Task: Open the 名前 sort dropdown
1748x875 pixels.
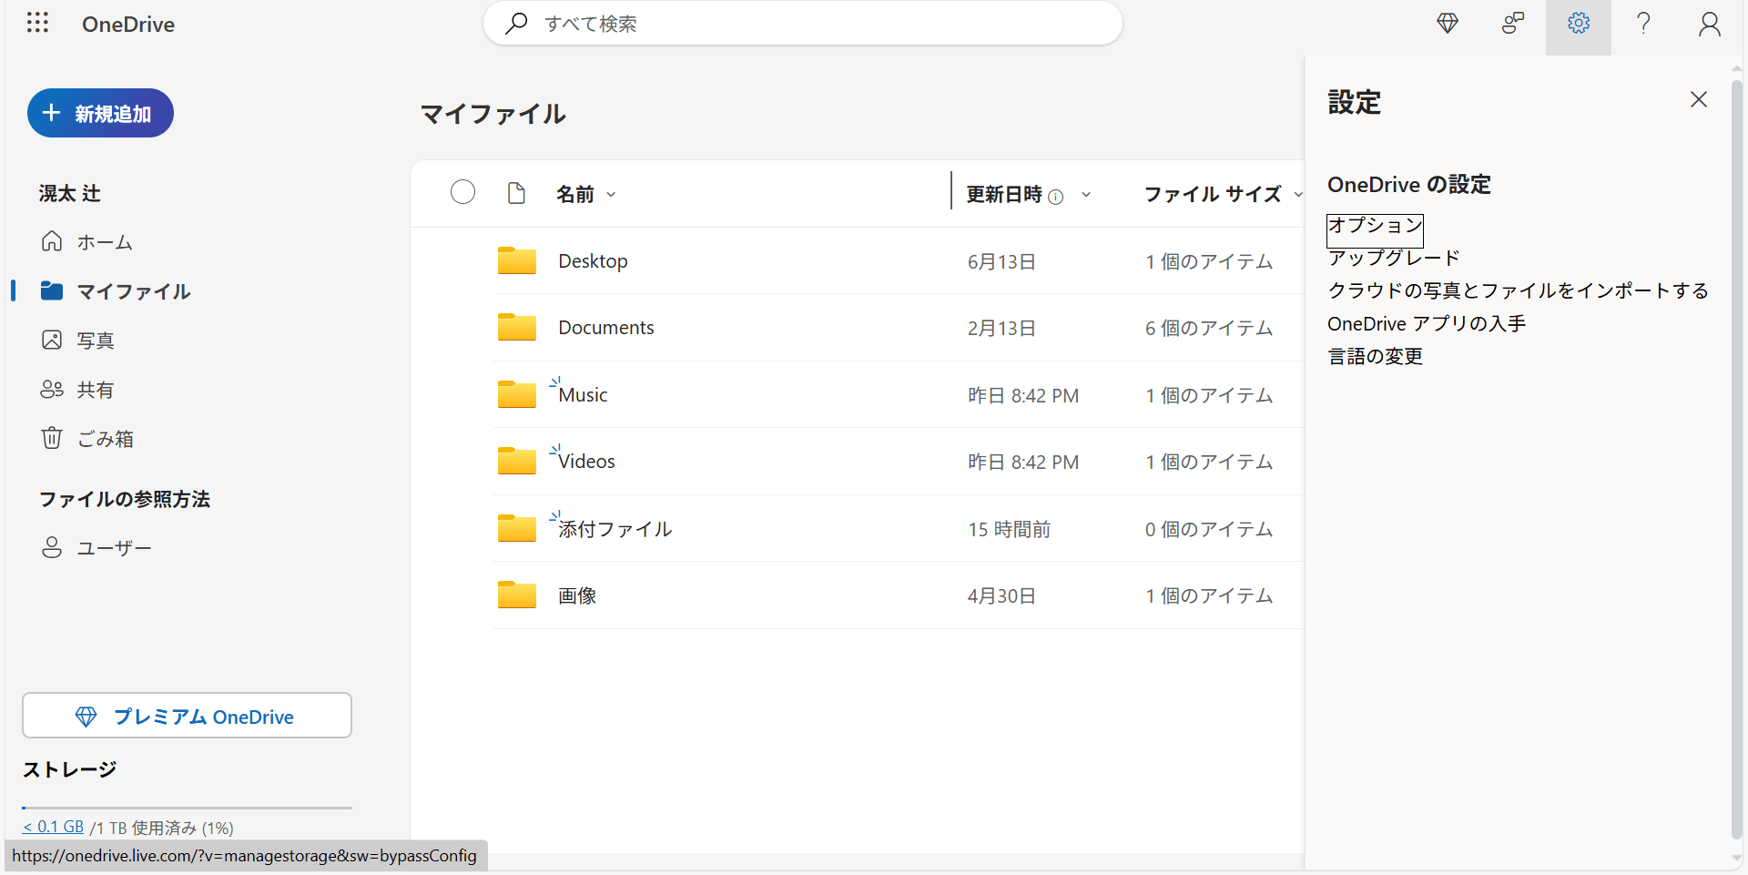Action: (611, 194)
